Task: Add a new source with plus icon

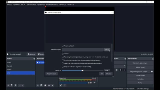Action: click(x=38, y=85)
